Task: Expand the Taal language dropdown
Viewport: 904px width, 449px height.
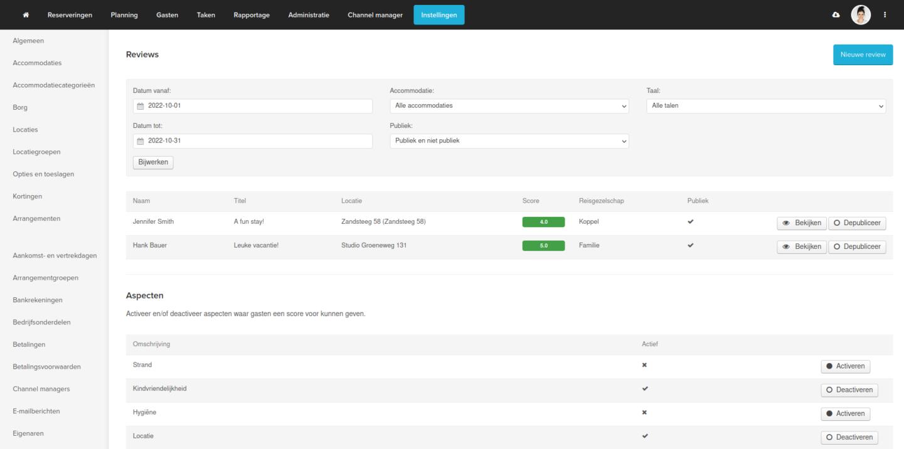Action: tap(766, 106)
